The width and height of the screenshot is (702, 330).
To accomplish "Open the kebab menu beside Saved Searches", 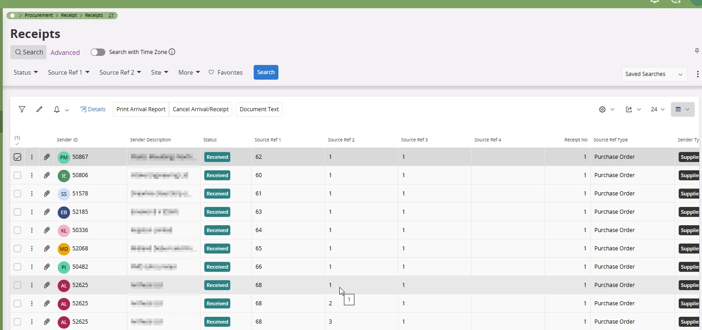I will coord(697,74).
